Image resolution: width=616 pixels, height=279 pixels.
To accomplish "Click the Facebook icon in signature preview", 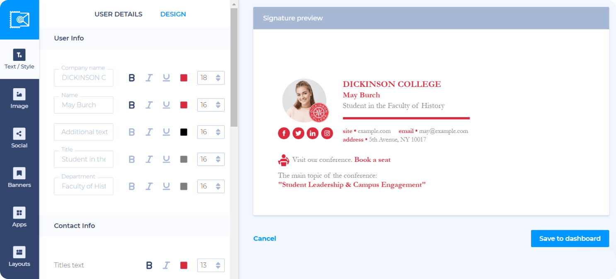I will pyautogui.click(x=284, y=133).
